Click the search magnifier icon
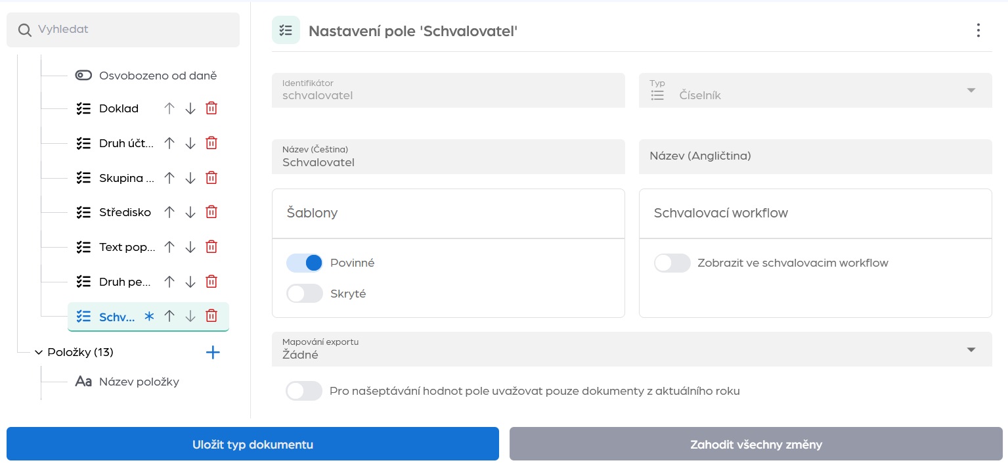The width and height of the screenshot is (1008, 469). tap(25, 30)
